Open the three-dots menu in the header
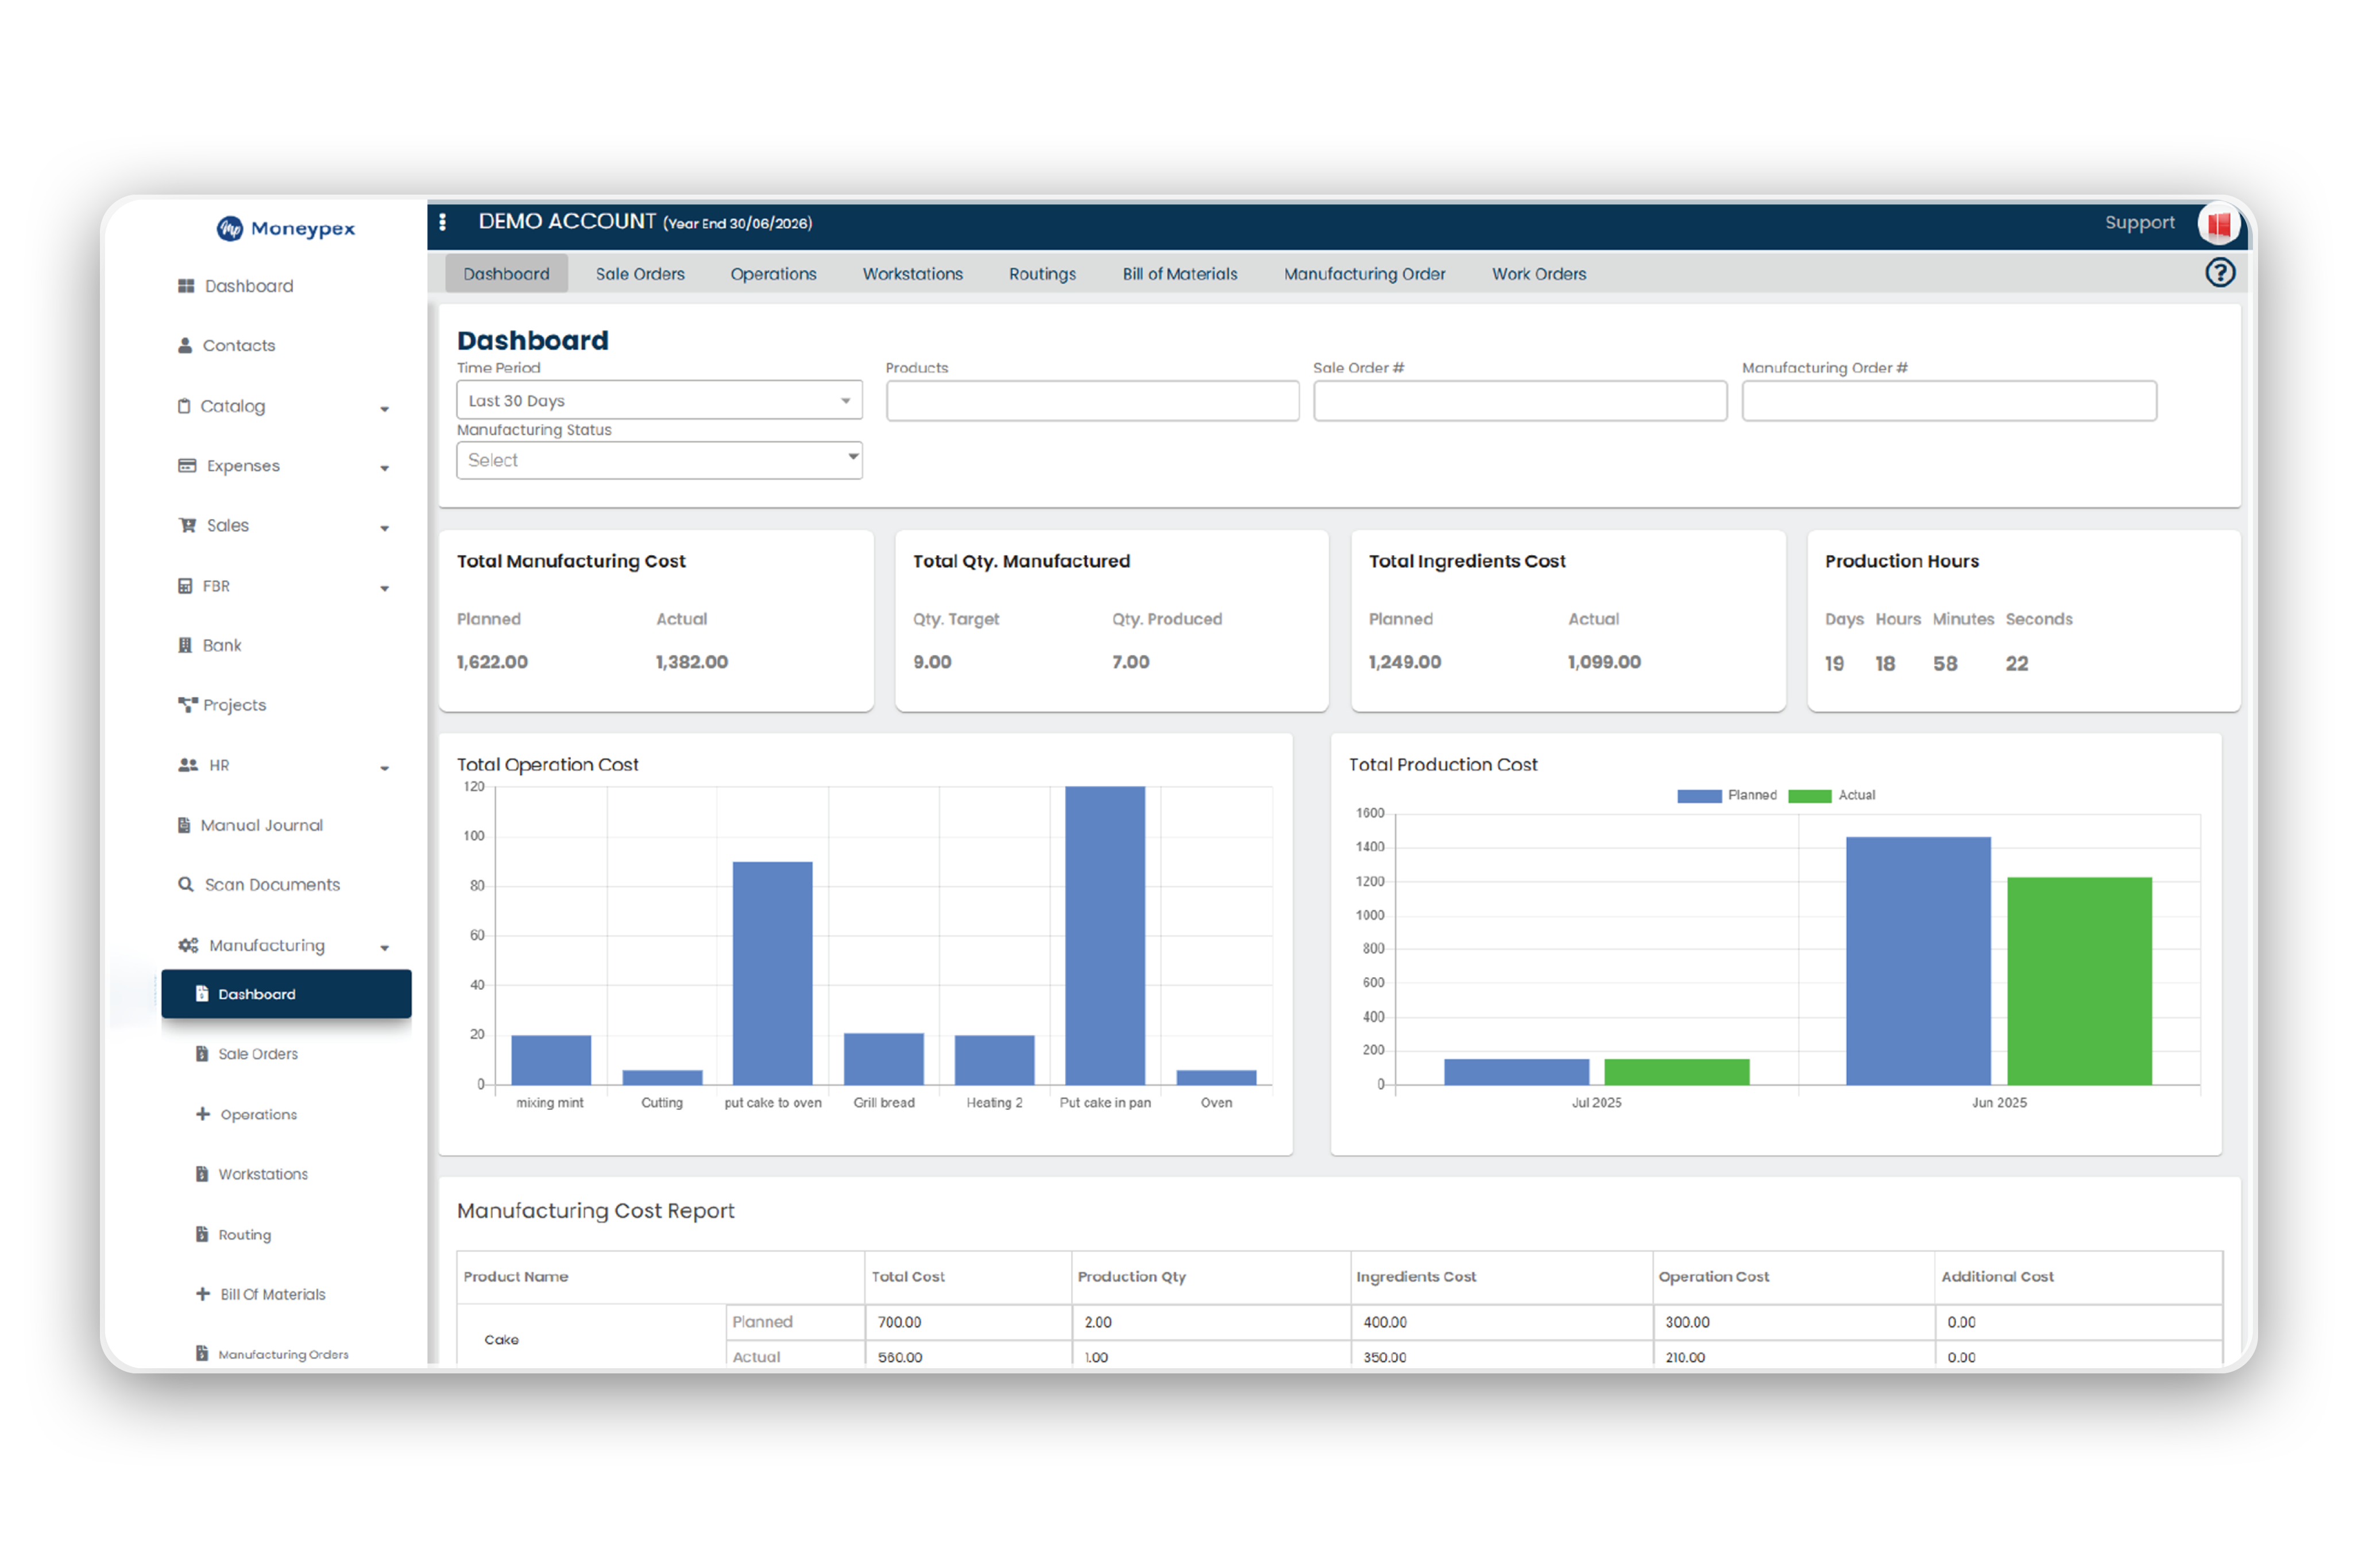This screenshot has height=1568, width=2358. [x=443, y=222]
